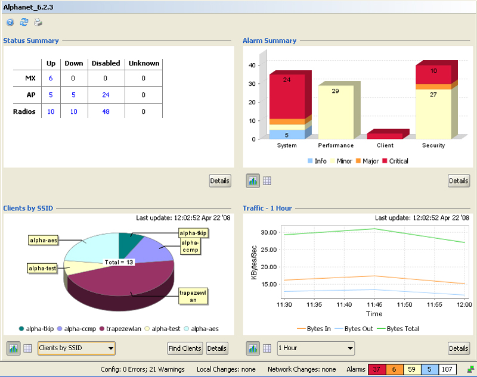Viewport: 477px width, 377px height.
Task: Toggle chart view in Clients by SSID panel
Action: coord(13,348)
